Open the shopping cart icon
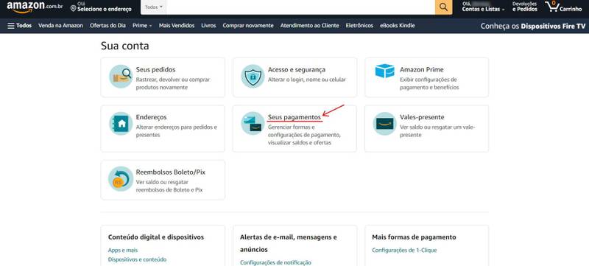The image size is (589, 266). pos(563,7)
